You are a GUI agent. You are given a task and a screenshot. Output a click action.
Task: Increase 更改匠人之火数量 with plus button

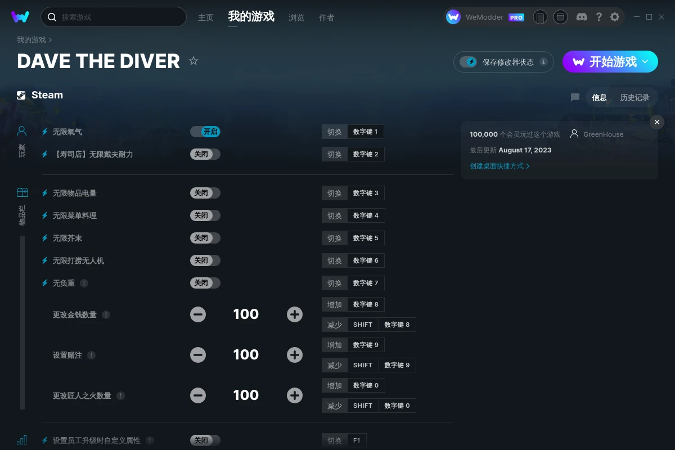tap(295, 395)
